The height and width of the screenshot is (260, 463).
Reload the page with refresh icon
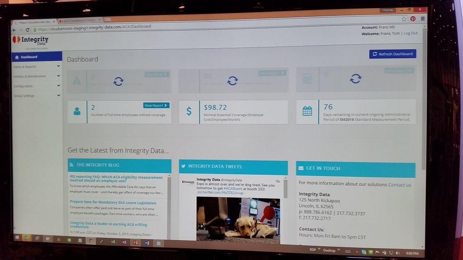[x=28, y=30]
